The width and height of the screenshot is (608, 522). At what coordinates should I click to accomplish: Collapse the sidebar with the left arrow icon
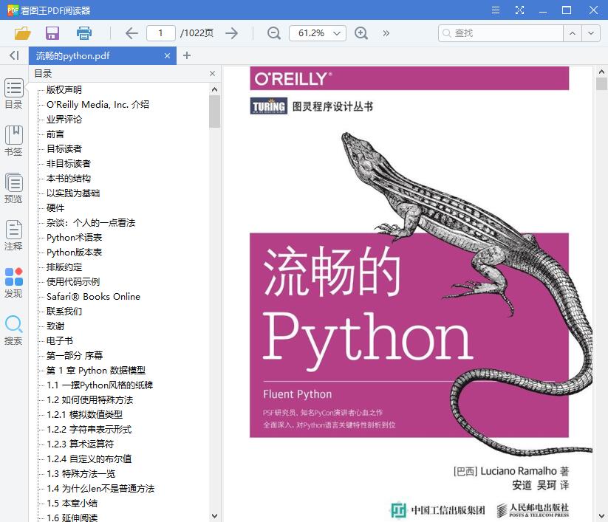pyautogui.click(x=14, y=55)
